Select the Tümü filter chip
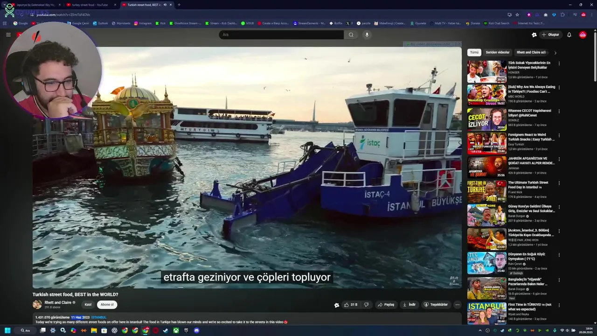 coord(474,52)
